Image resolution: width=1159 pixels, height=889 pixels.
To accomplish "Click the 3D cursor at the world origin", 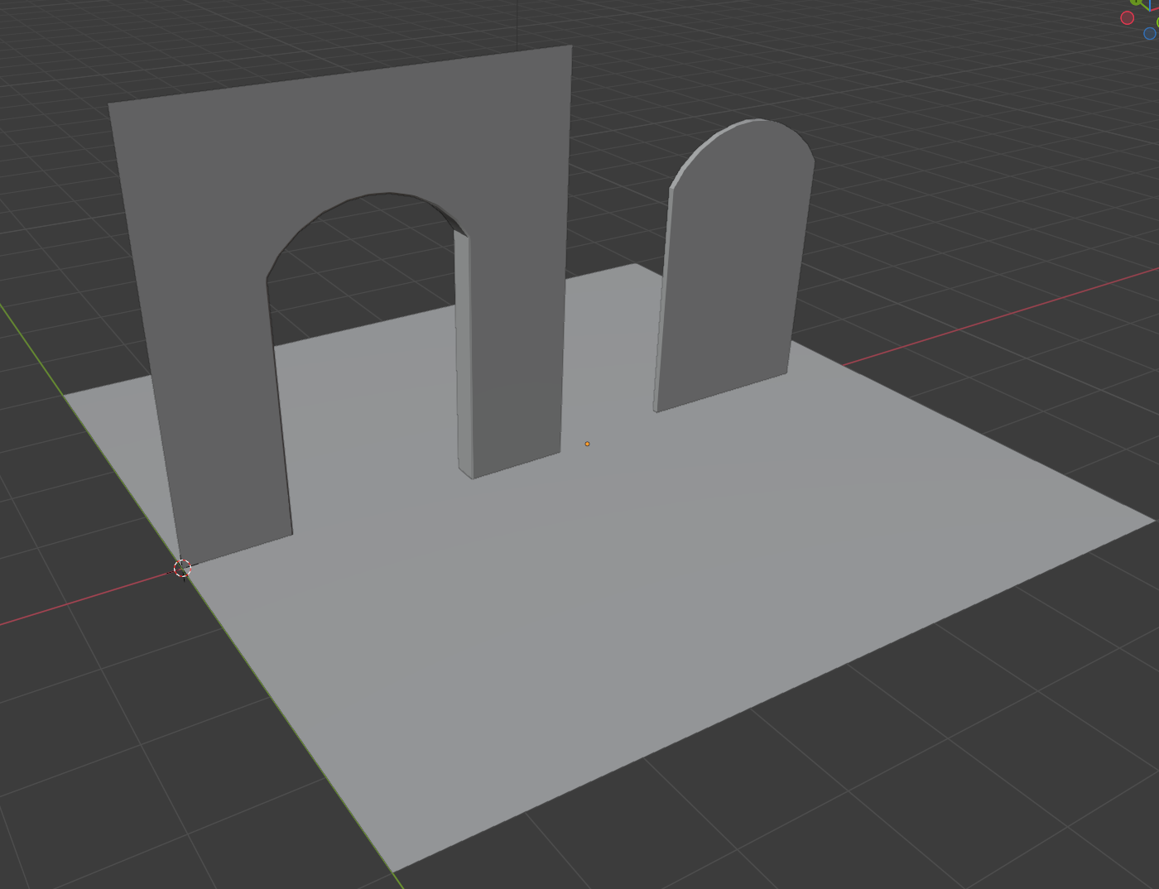I will pos(183,568).
